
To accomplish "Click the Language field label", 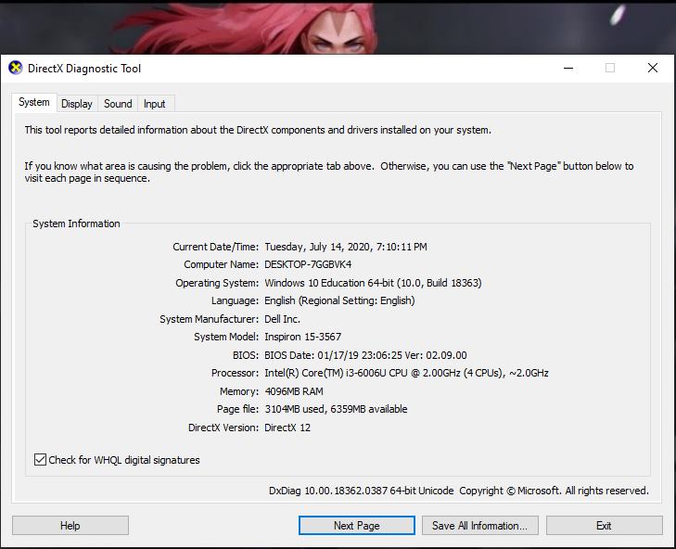I will tap(235, 300).
